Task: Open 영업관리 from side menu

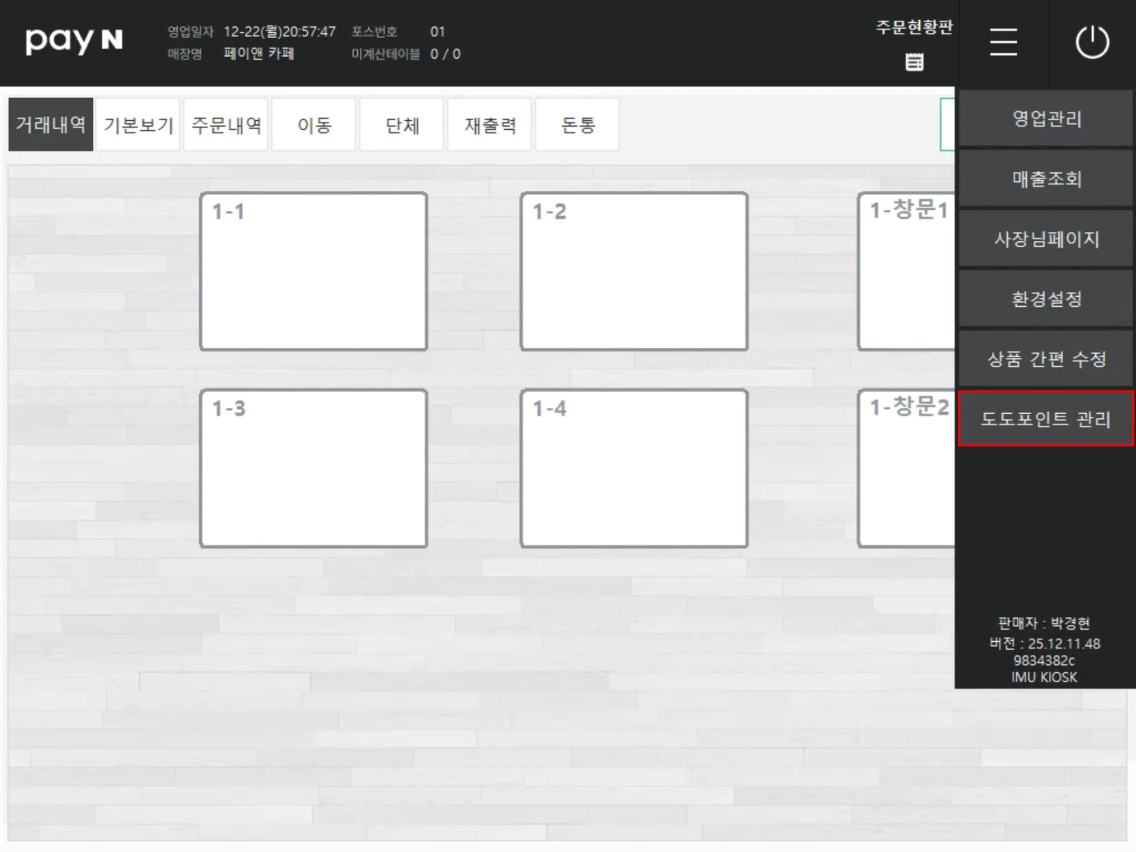Action: [x=1046, y=119]
